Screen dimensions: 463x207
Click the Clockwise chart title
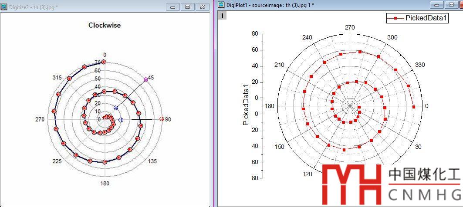[105, 25]
